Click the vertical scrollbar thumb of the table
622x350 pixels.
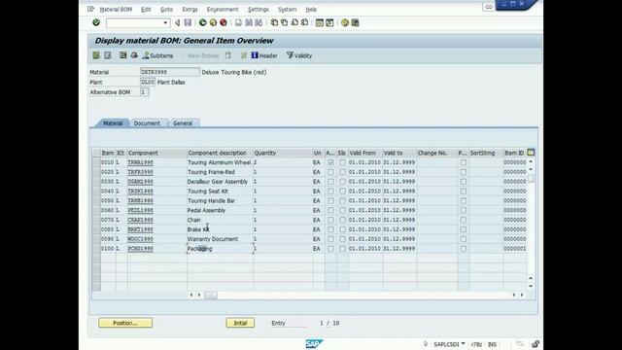(x=531, y=178)
